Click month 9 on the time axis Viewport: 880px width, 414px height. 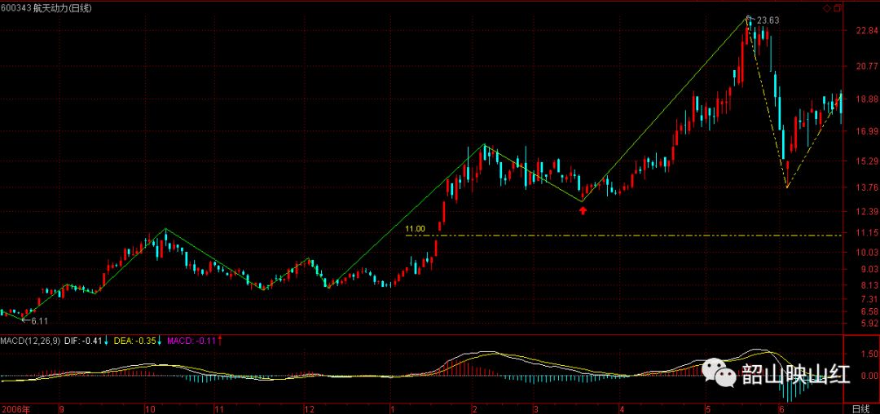61,409
